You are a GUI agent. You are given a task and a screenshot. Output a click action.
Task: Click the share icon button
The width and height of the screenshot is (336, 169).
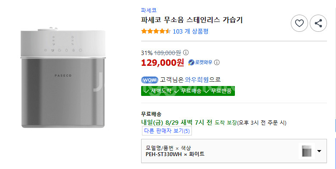[318, 23]
